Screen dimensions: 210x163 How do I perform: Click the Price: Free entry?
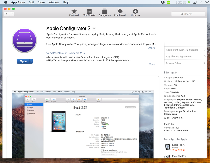pos(170,89)
